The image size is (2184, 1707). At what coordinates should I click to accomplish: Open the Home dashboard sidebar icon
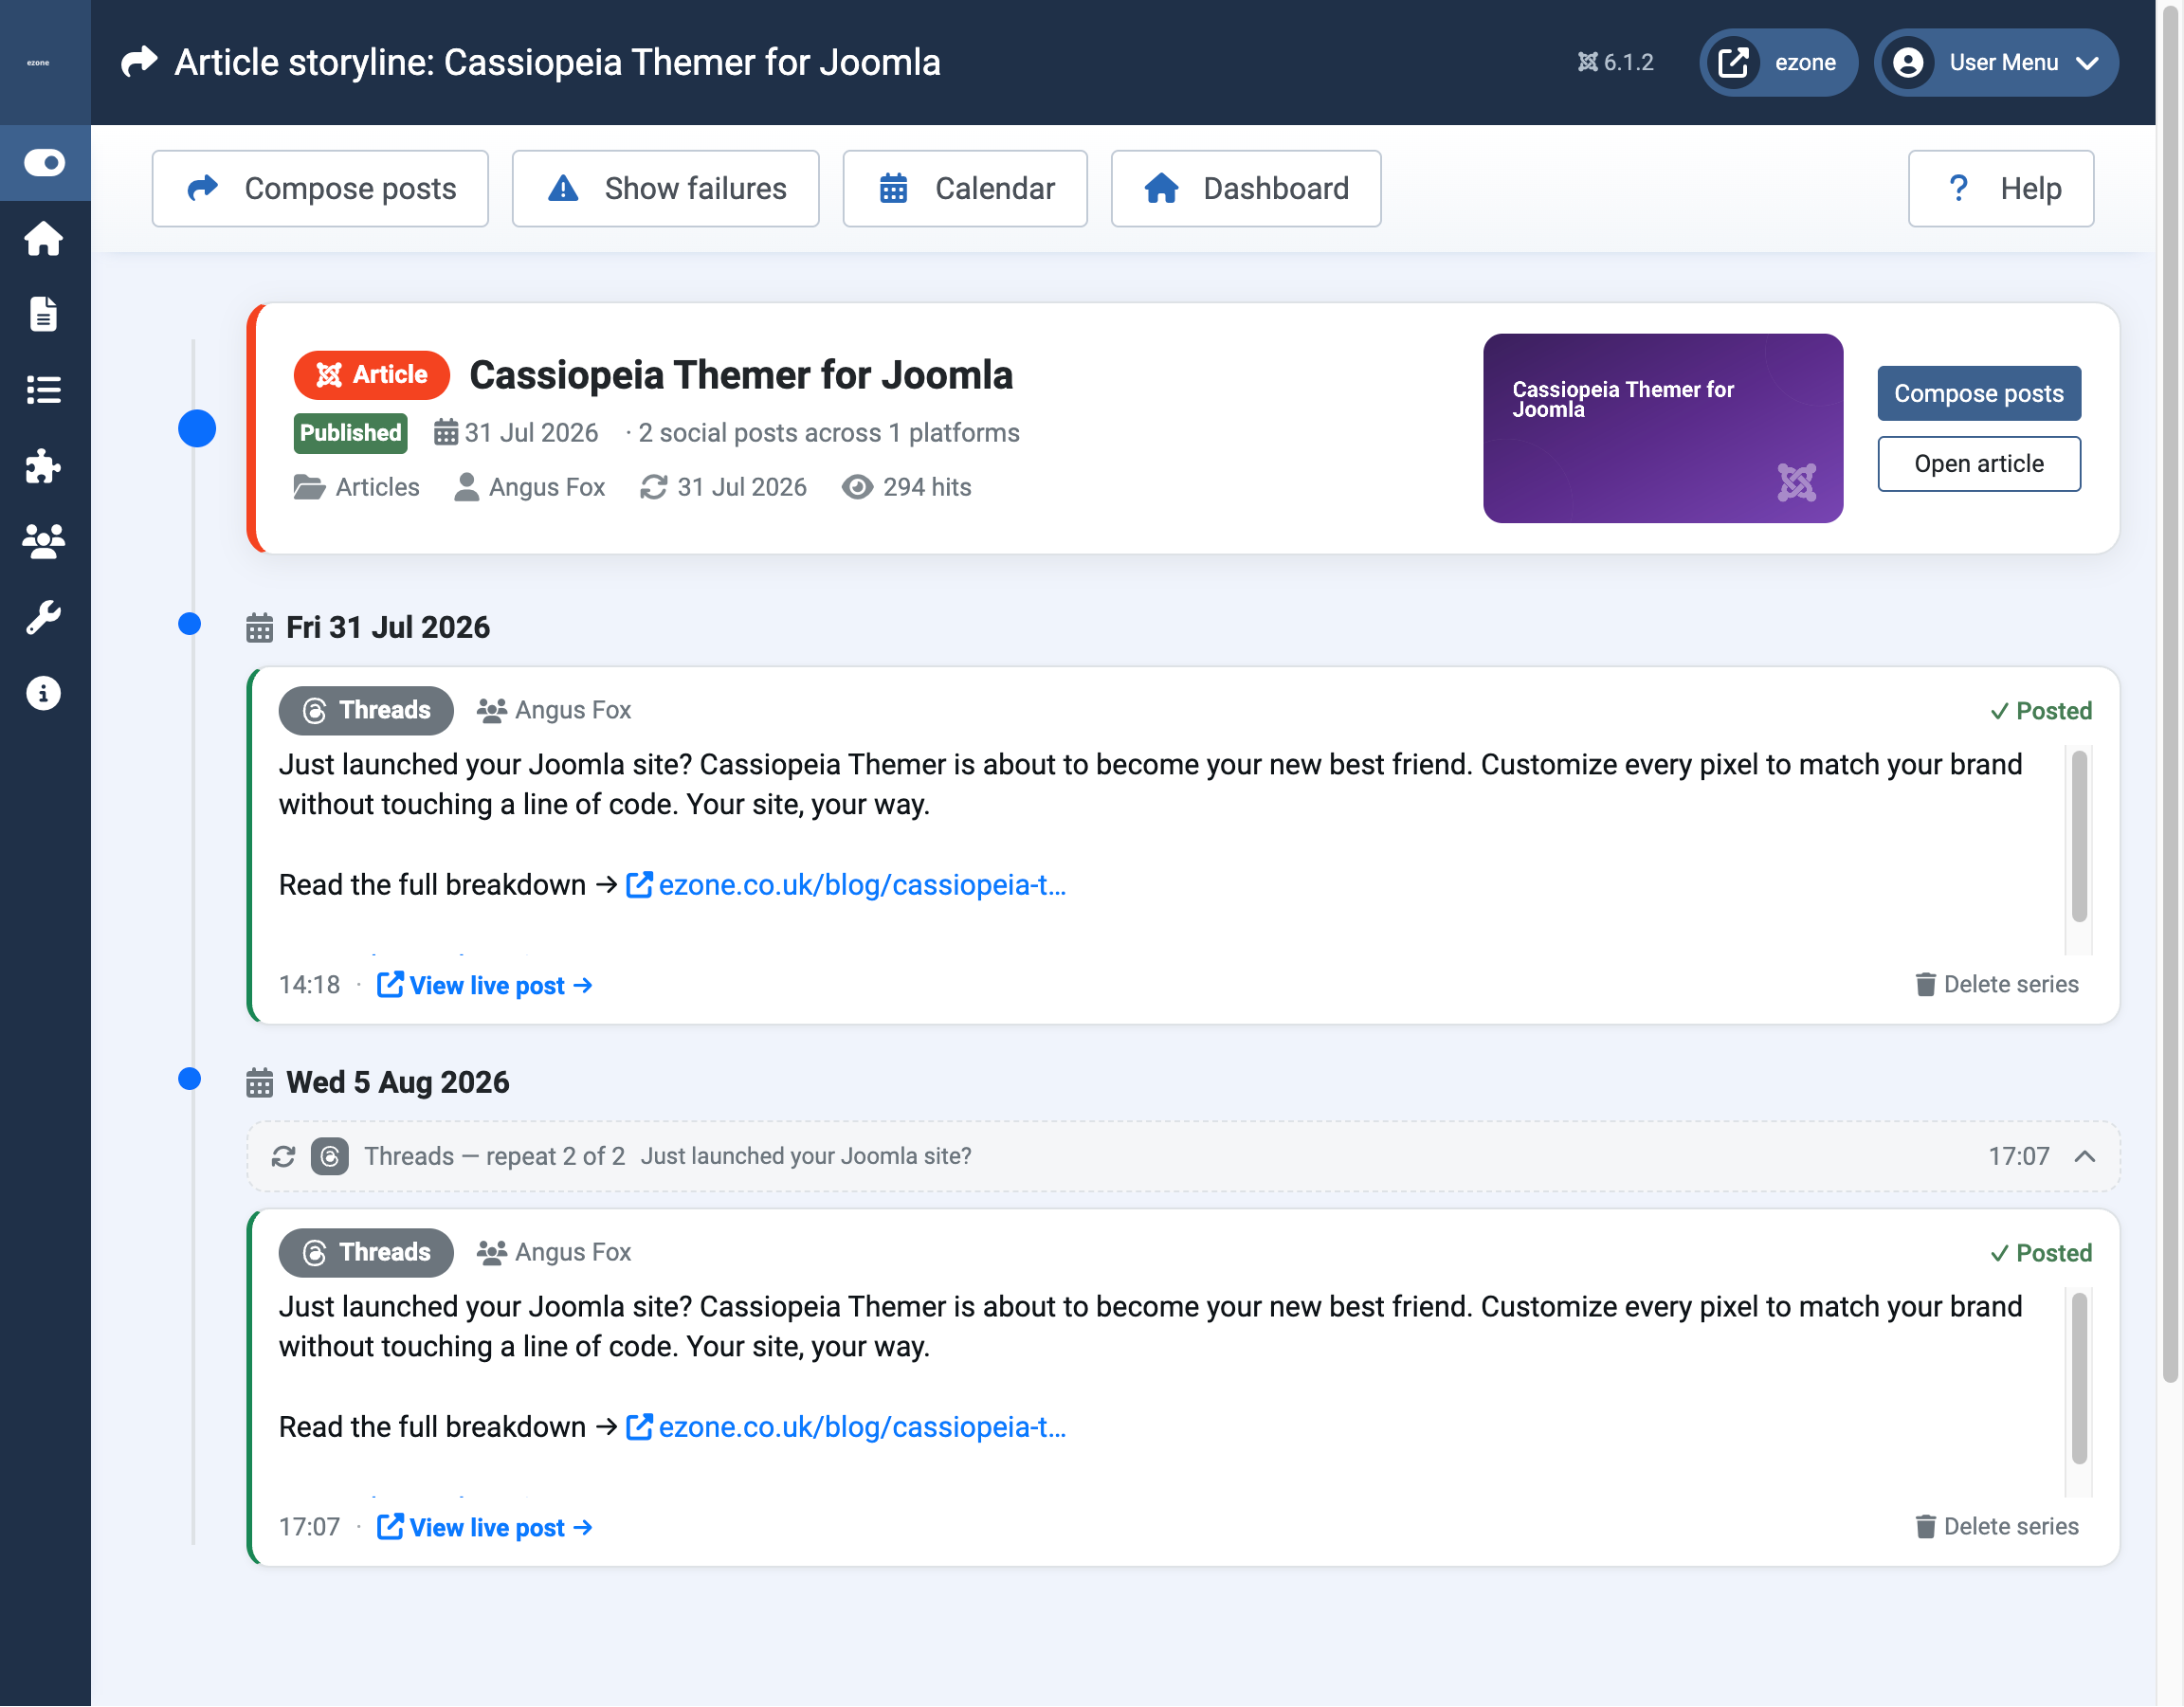[x=44, y=238]
